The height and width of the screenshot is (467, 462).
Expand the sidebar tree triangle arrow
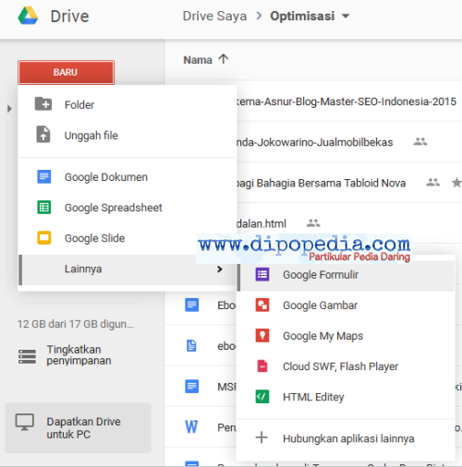click(9, 109)
